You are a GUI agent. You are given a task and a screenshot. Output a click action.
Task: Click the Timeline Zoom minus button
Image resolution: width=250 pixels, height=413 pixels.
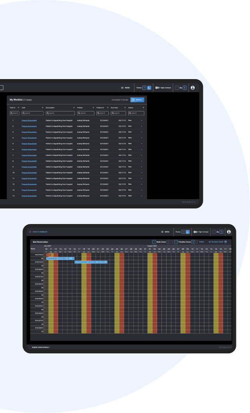pos(176,242)
